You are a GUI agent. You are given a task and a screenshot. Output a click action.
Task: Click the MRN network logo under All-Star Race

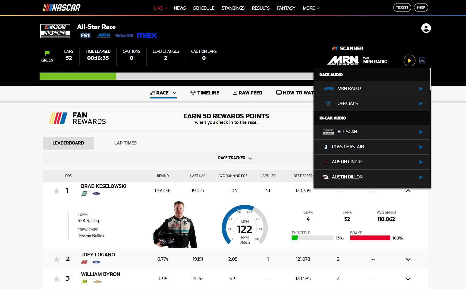pos(103,35)
